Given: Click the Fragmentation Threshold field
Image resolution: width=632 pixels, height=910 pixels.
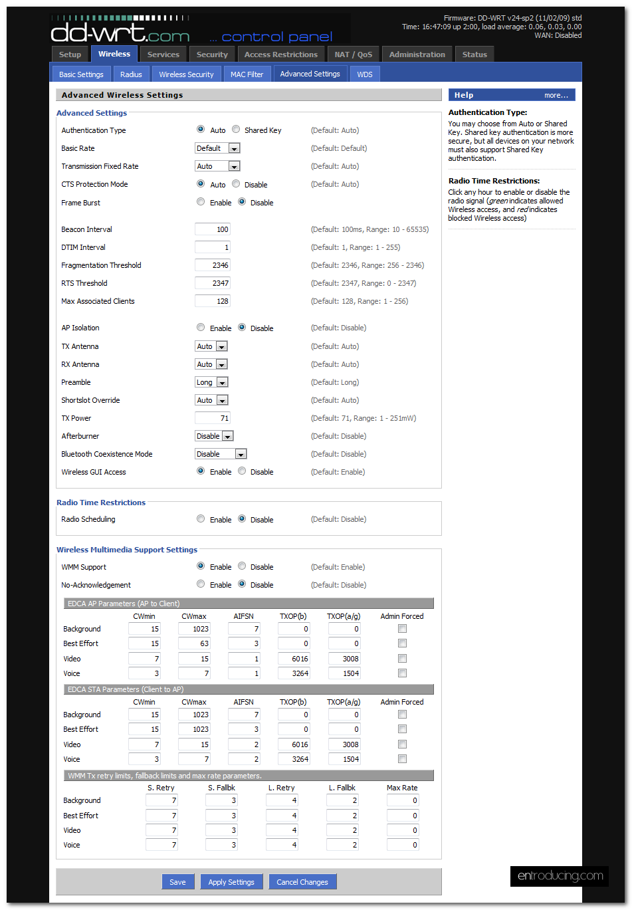Looking at the screenshot, I should click(x=213, y=265).
